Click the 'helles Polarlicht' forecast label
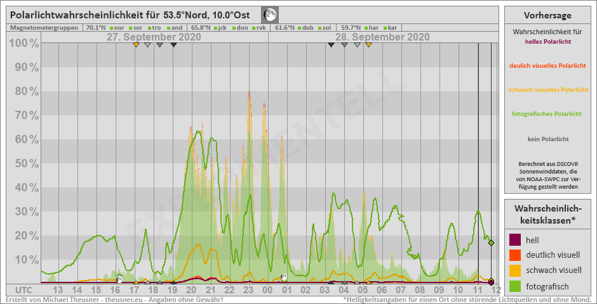 [547, 42]
